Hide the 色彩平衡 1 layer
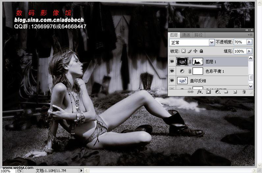Screen dimensions: 262x173 (172, 71)
